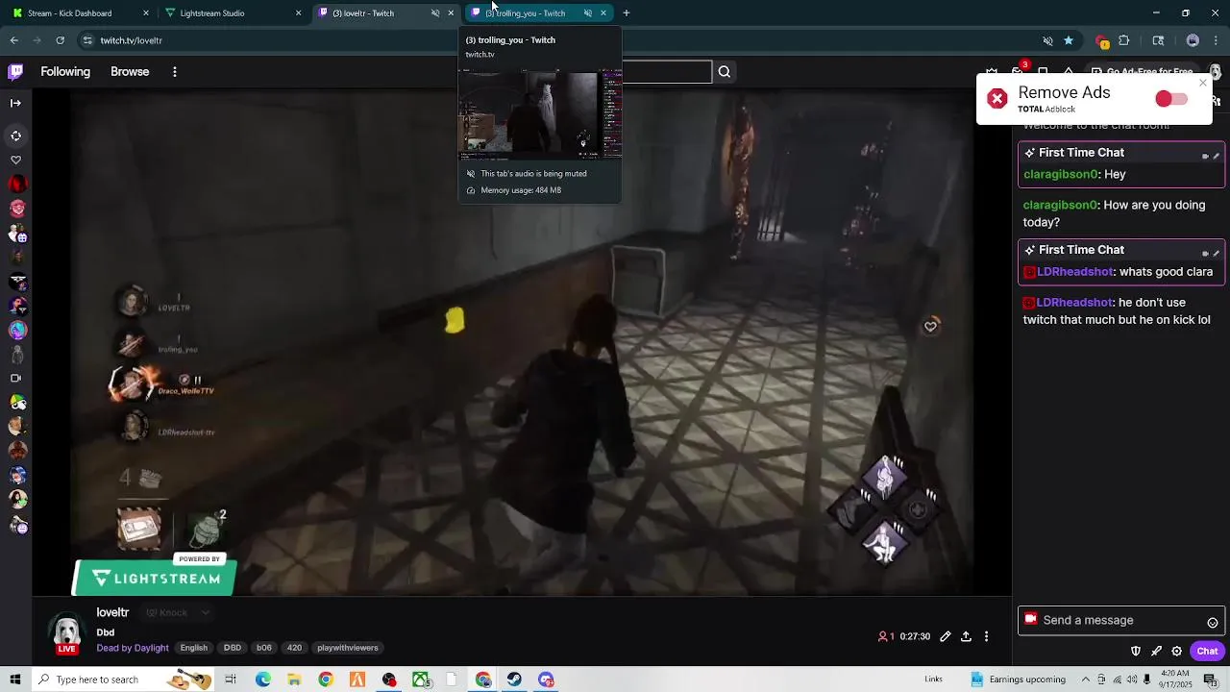The height and width of the screenshot is (692, 1230).
Task: Click the purple Chat send button
Action: [x=1207, y=652]
